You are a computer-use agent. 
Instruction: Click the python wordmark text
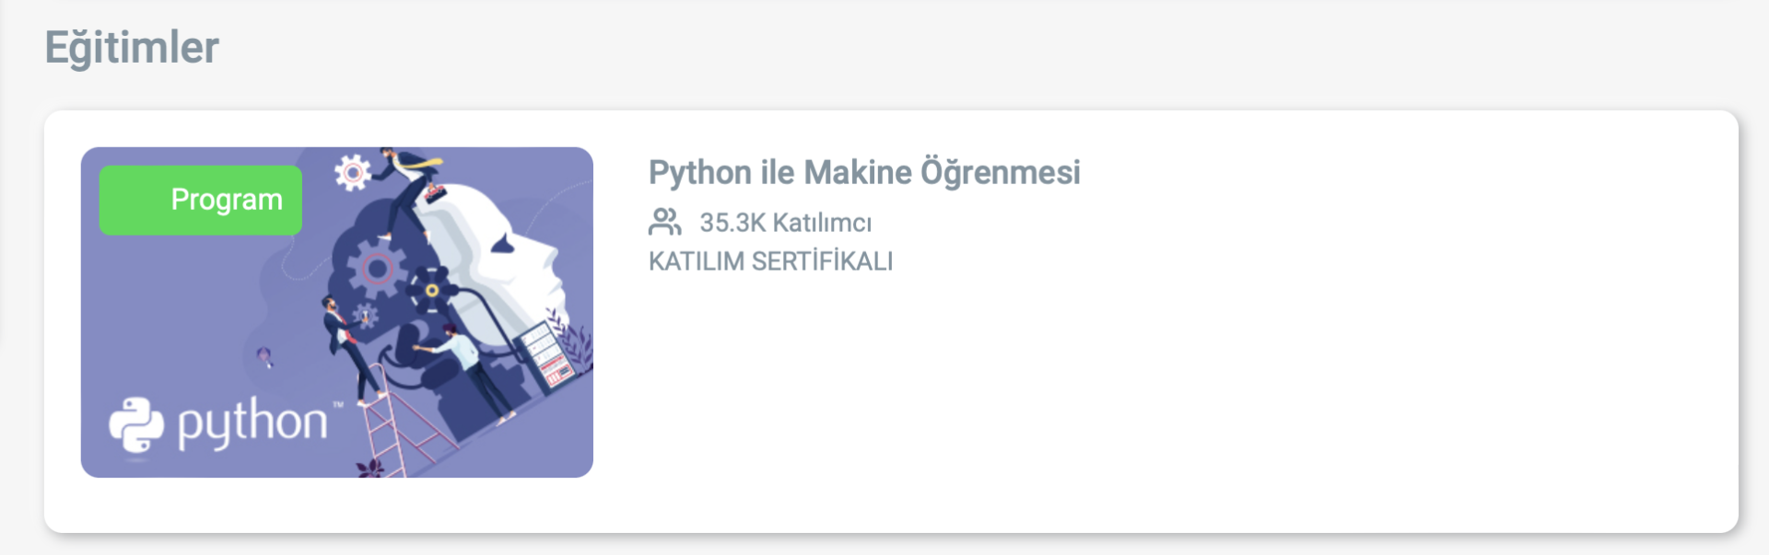pos(252,423)
